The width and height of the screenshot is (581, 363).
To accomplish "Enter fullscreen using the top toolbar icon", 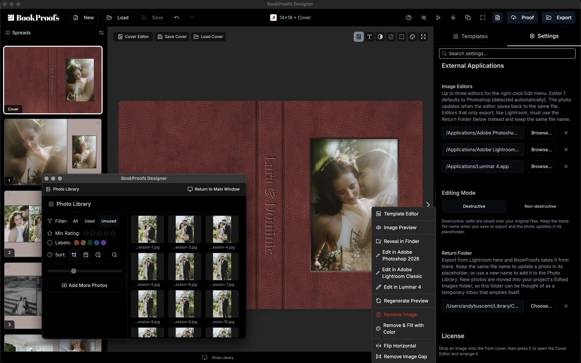I will point(482,17).
